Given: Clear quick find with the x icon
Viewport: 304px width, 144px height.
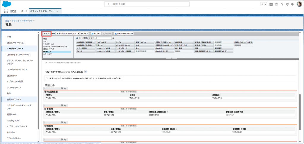Looking at the screenshot, I should (113, 38).
